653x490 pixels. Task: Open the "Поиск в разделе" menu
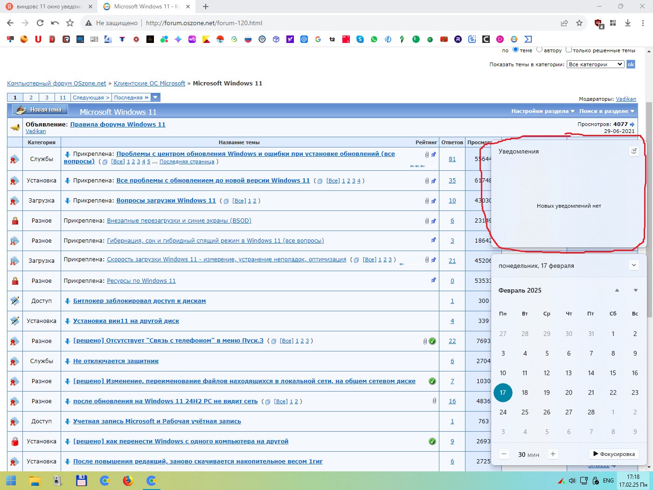pyautogui.click(x=606, y=111)
